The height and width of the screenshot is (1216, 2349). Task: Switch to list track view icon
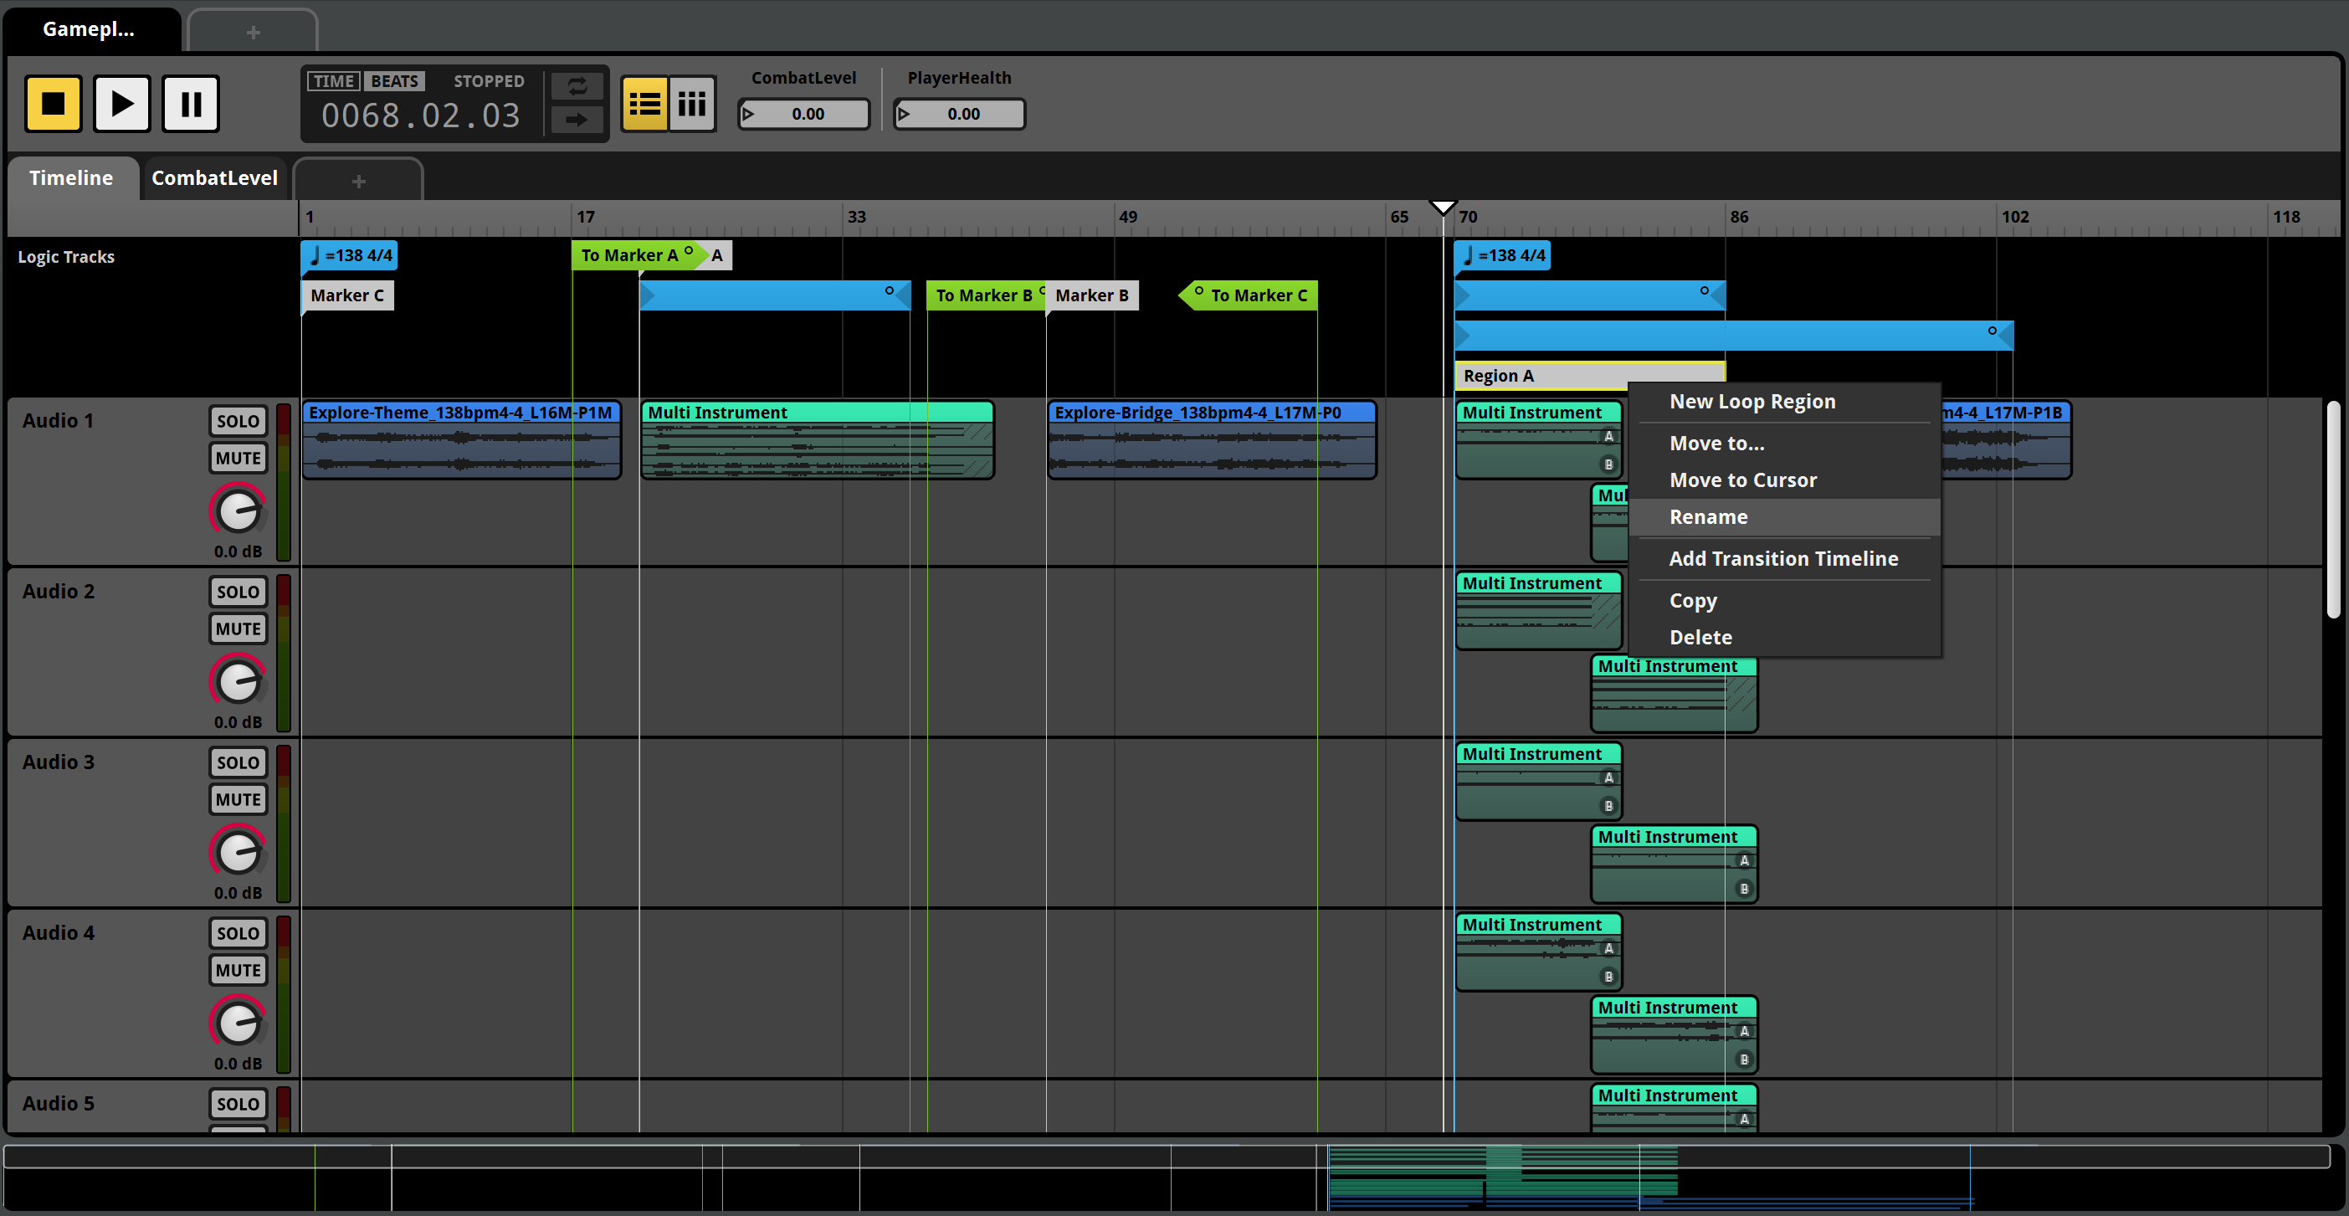coord(644,104)
